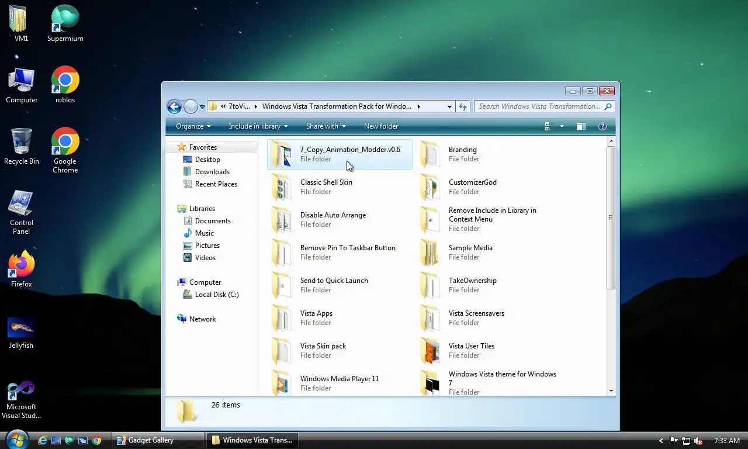Click the file list vertical scrollbar thumb
This screenshot has width=748, height=449.
click(611, 217)
